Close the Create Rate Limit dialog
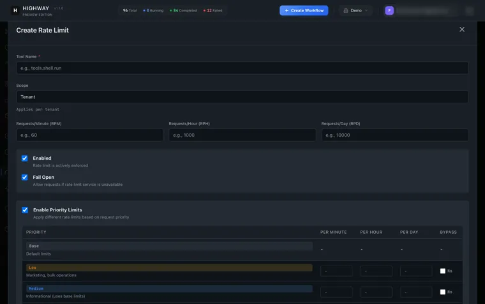The height and width of the screenshot is (304, 485). (462, 29)
